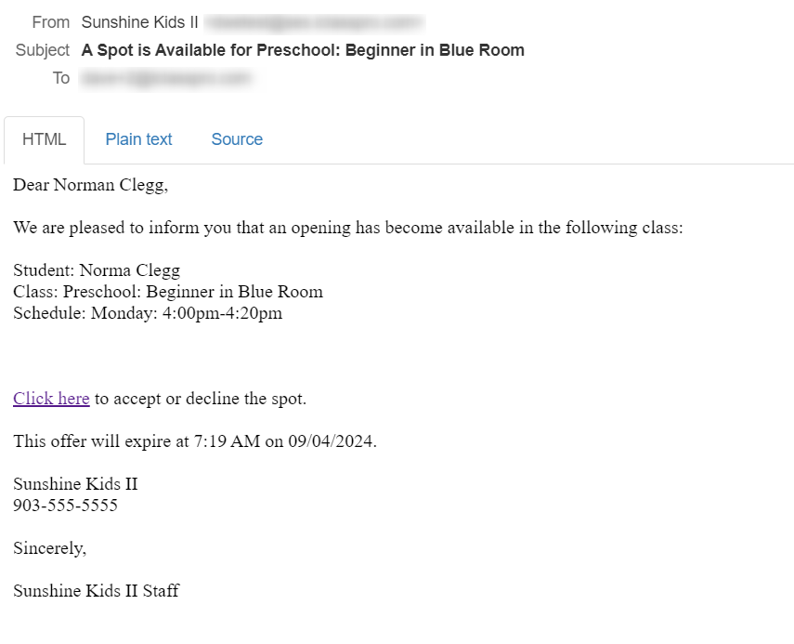Click the Schedule: Monday 4:00pm-4:20pm line

[148, 313]
